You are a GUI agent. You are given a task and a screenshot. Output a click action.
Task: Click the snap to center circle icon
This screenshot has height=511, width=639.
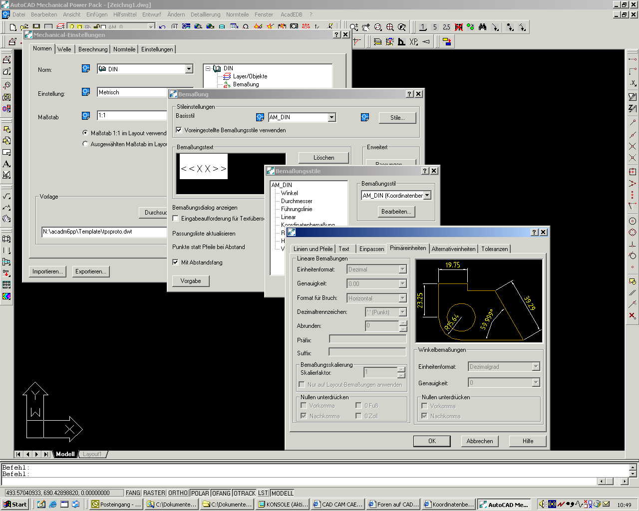(633, 221)
